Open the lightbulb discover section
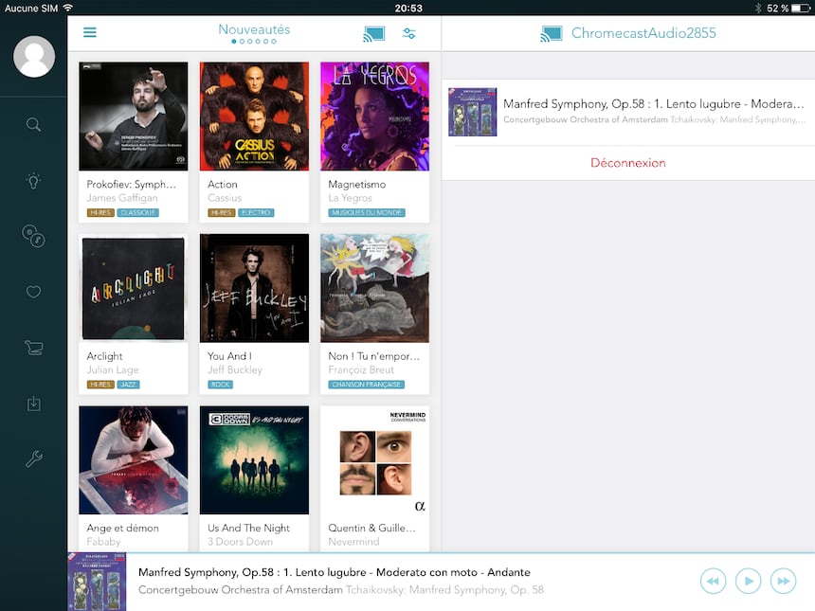815x611 pixels. (x=34, y=180)
